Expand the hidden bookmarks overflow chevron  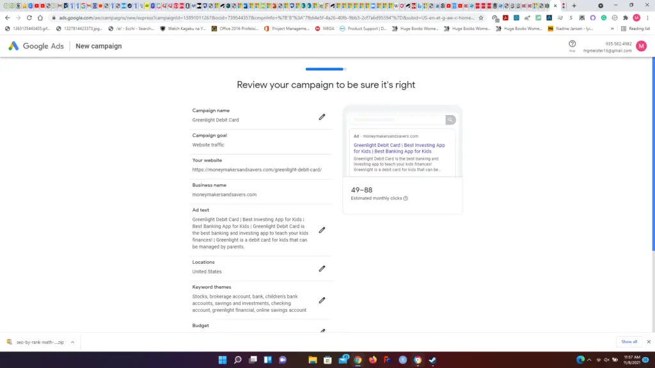pyautogui.click(x=612, y=29)
